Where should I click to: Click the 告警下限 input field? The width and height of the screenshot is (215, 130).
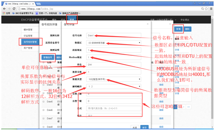coord(114,101)
